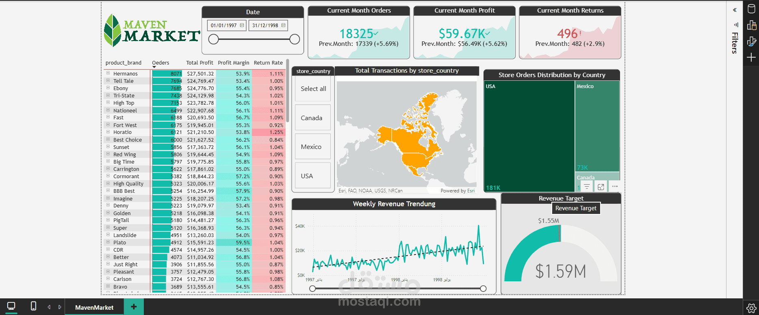Expand the Ebony brand row

pos(108,88)
